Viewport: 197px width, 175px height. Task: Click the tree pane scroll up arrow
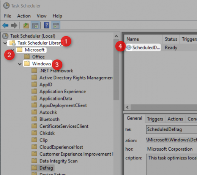point(116,36)
